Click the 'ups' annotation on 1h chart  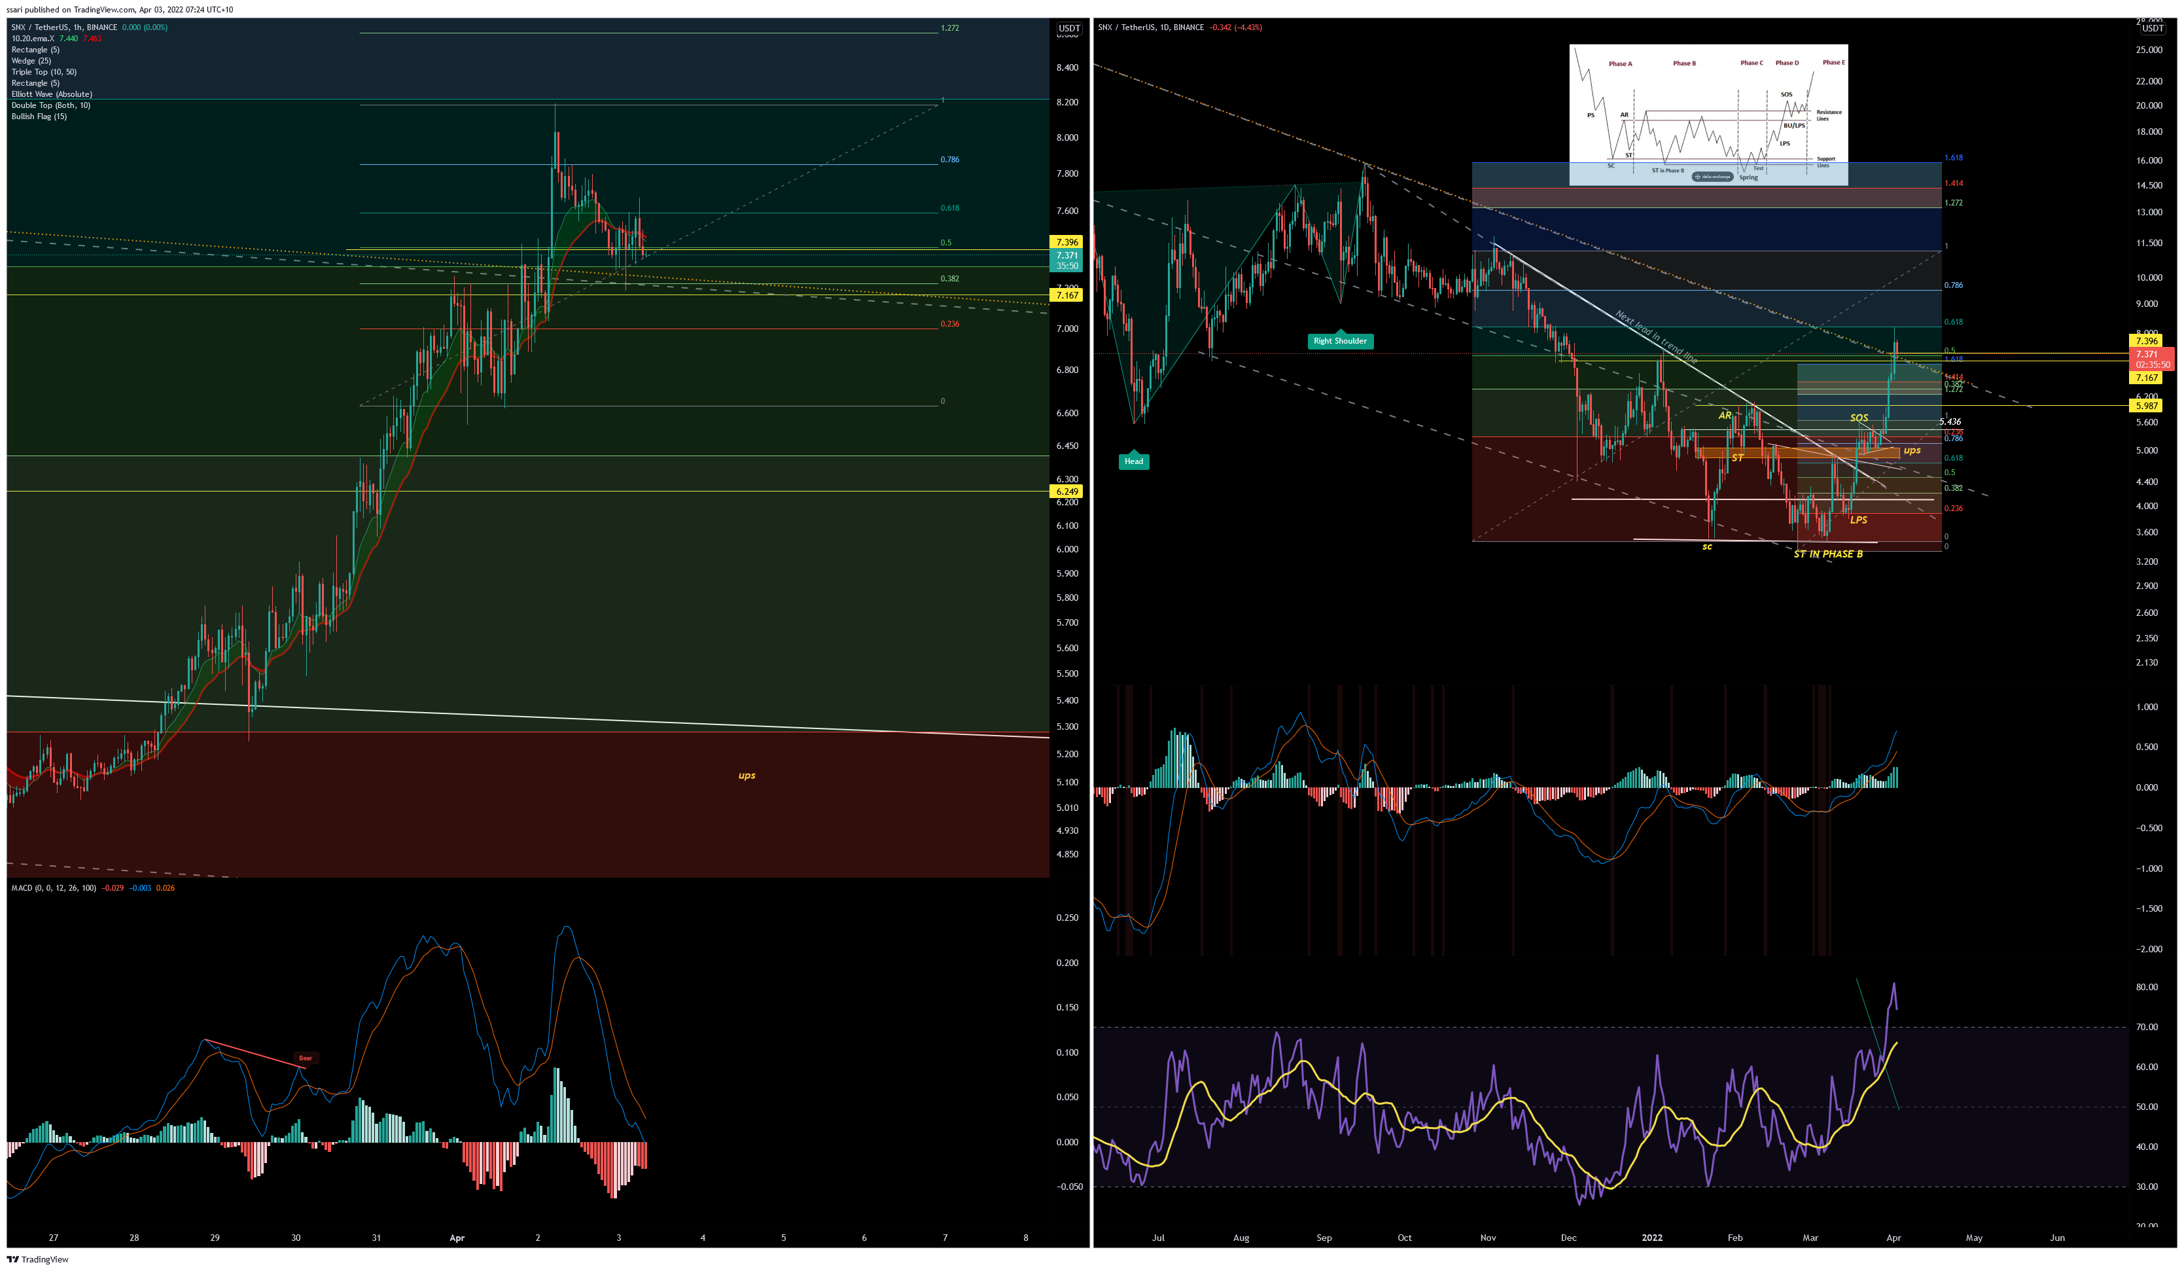(x=747, y=775)
